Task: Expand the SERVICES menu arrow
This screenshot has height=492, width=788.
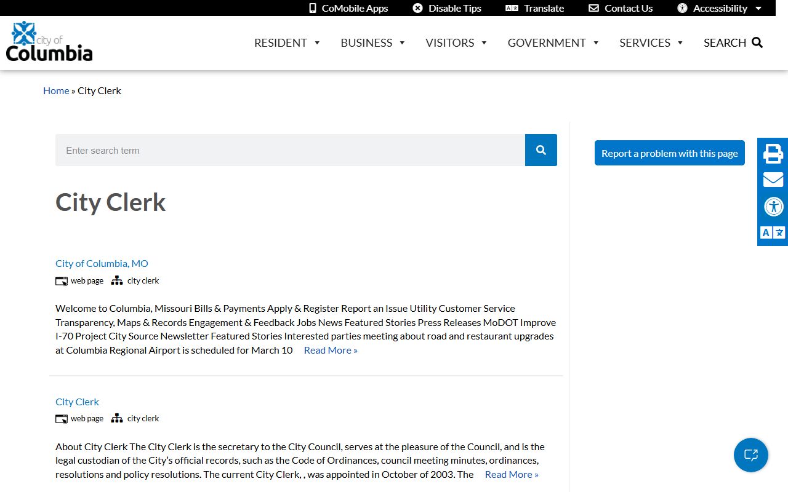Action: coord(680,43)
